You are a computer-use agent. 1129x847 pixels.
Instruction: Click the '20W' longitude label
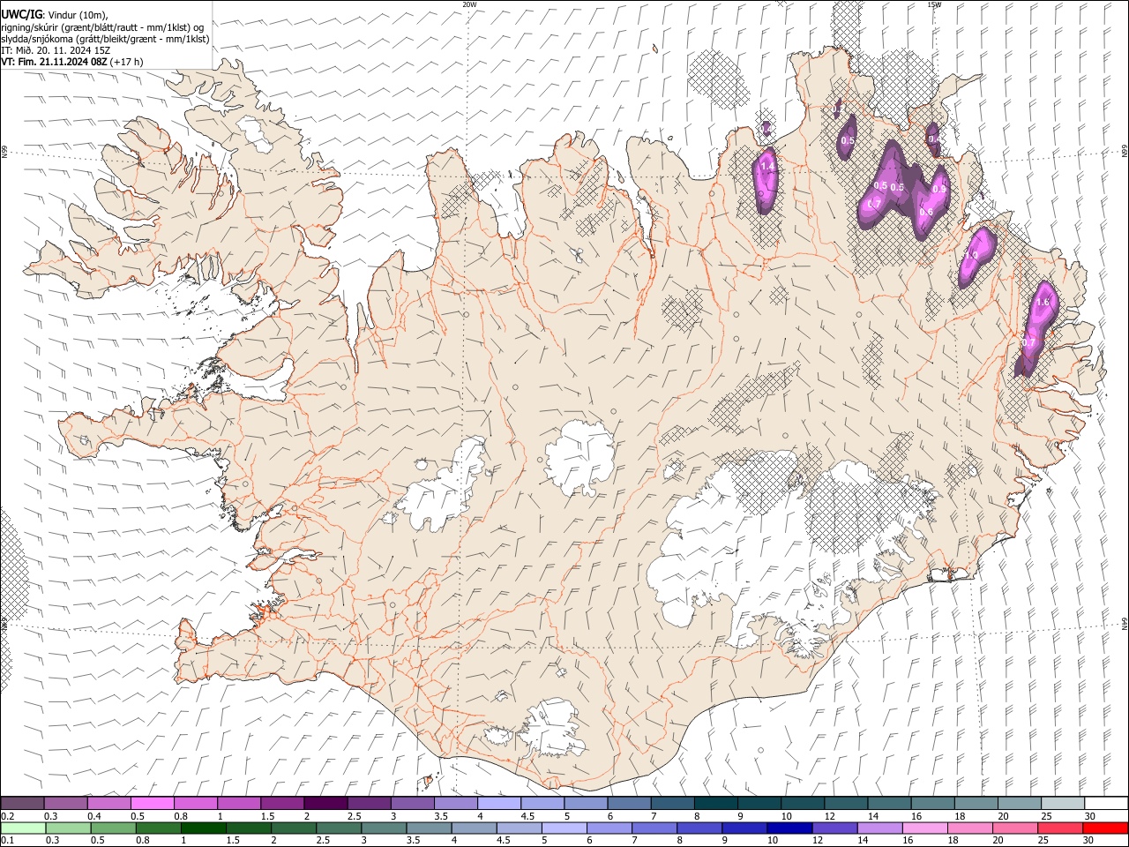[469, 4]
